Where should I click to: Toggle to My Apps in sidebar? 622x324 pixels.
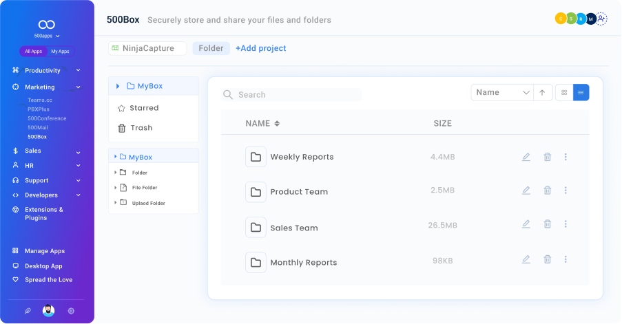click(60, 52)
